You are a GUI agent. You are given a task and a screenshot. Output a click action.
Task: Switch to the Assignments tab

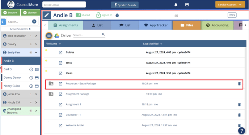(66, 25)
